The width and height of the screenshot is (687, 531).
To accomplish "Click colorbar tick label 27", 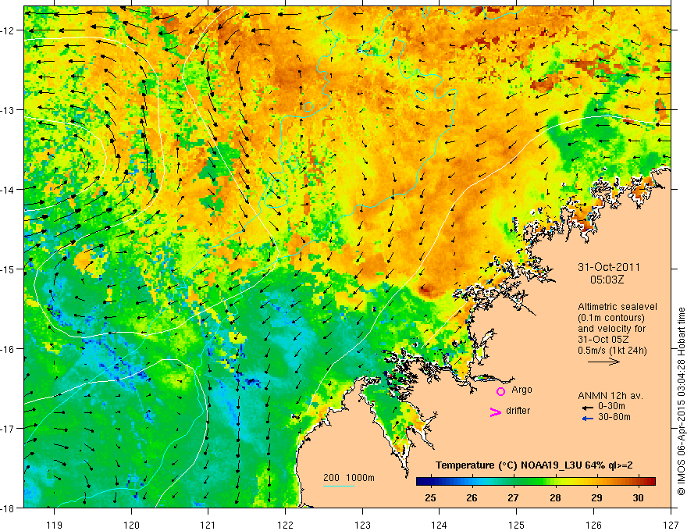I will click(514, 497).
